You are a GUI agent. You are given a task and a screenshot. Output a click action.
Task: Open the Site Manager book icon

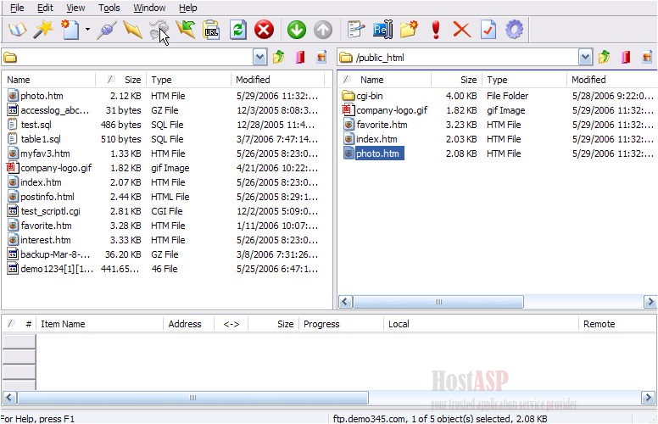click(16, 31)
